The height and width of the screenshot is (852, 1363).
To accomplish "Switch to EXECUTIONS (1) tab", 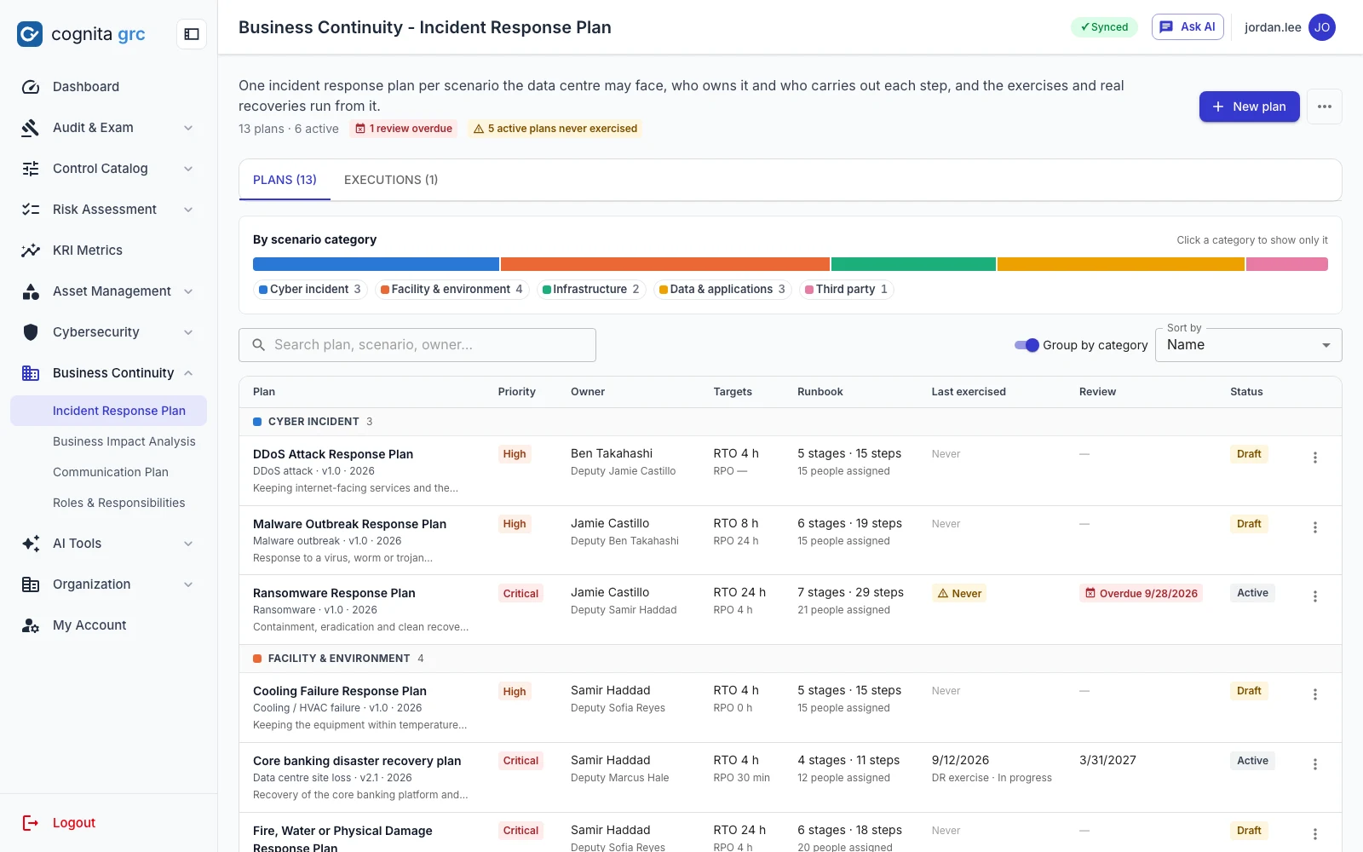I will point(391,180).
